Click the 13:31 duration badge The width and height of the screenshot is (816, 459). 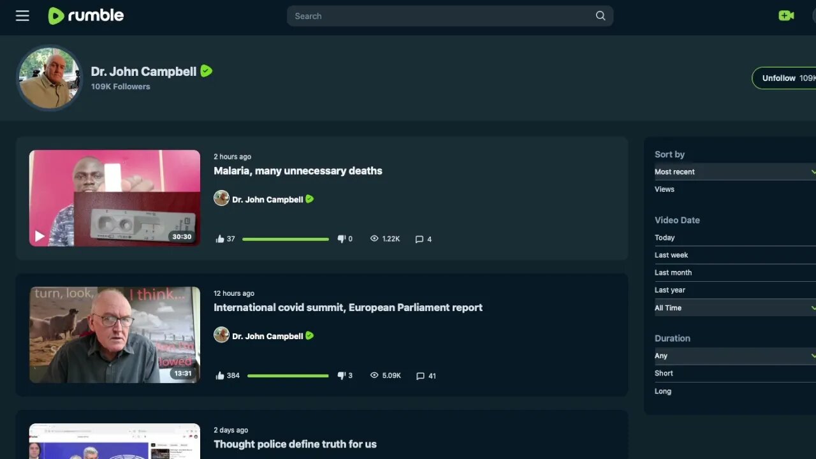coord(182,374)
